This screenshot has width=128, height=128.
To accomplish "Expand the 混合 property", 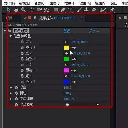I will click(x=11, y=88).
